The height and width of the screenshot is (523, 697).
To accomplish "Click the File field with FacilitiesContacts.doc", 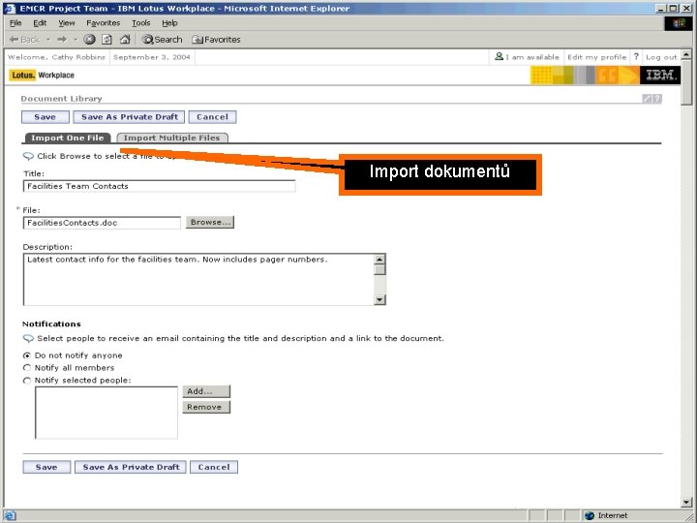I will pos(102,223).
